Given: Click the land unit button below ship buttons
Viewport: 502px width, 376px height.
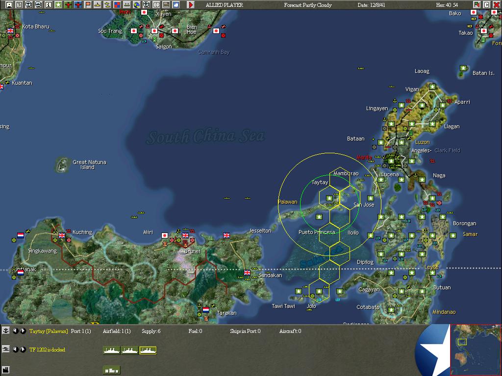Looking at the screenshot, I should (112, 370).
